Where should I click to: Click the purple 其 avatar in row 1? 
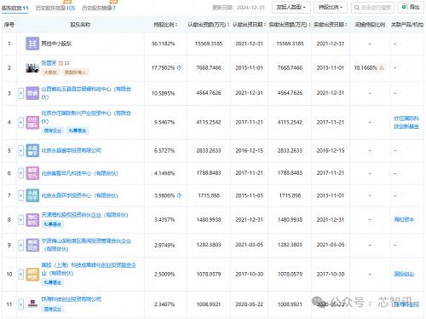pos(32,43)
